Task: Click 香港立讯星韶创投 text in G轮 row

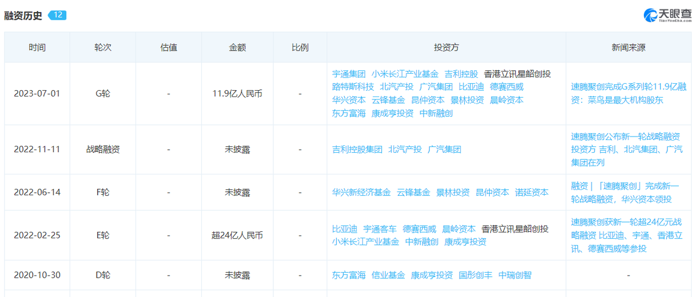Action: (x=517, y=74)
